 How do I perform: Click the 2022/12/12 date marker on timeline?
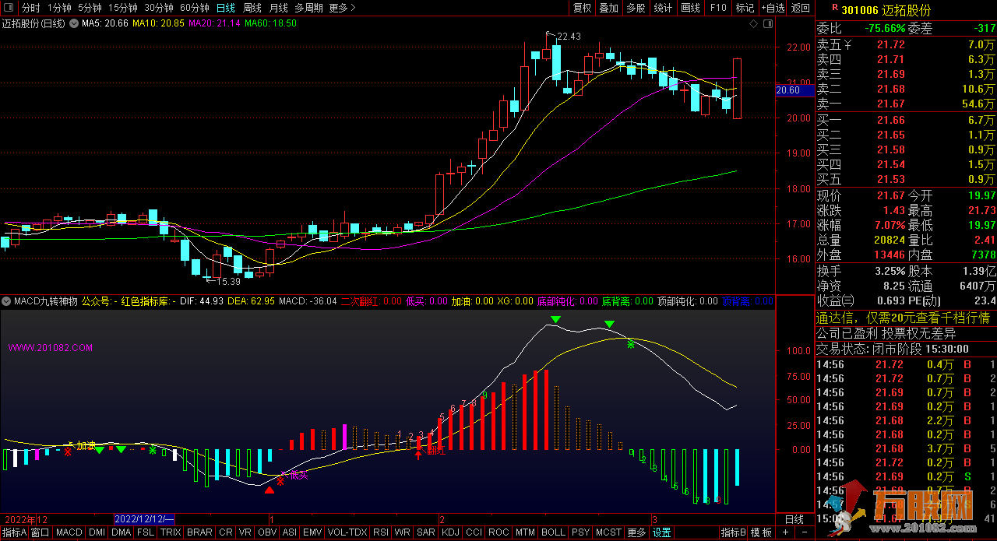[x=145, y=519]
